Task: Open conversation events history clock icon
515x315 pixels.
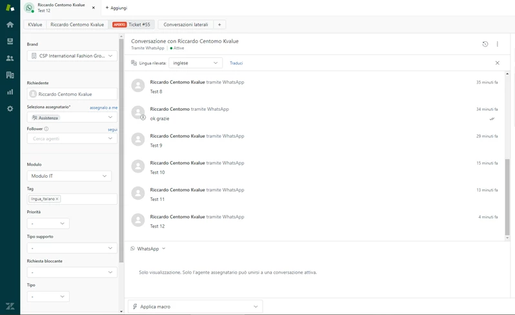Action: click(x=485, y=44)
